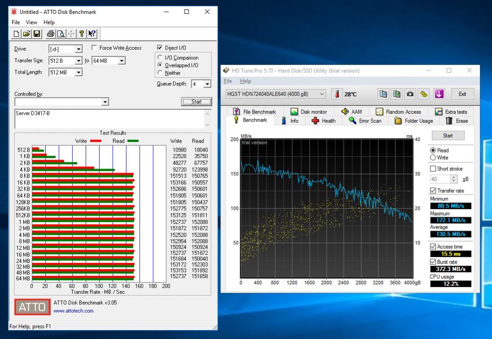Click the trash can Erase tab icon

pyautogui.click(x=449, y=121)
